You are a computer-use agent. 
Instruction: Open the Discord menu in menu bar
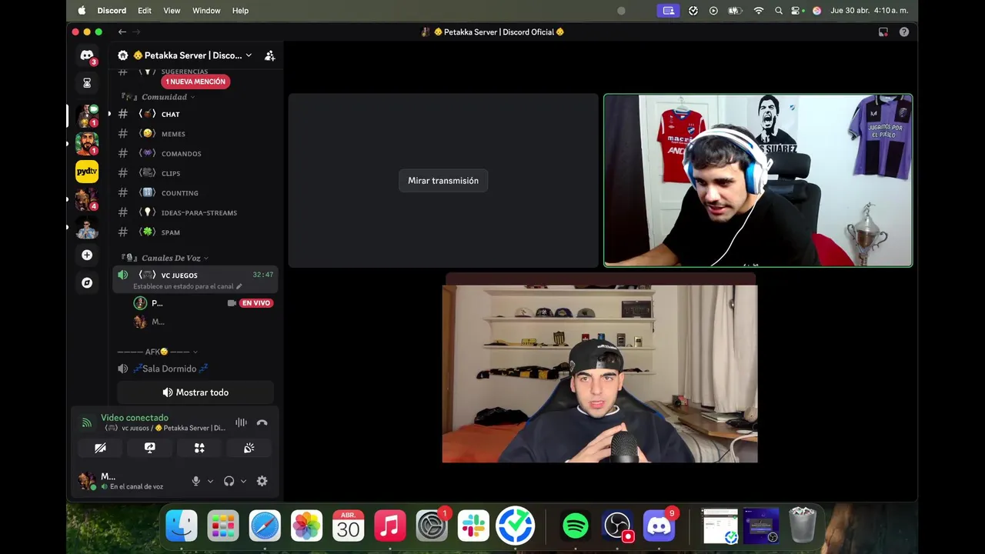click(112, 11)
